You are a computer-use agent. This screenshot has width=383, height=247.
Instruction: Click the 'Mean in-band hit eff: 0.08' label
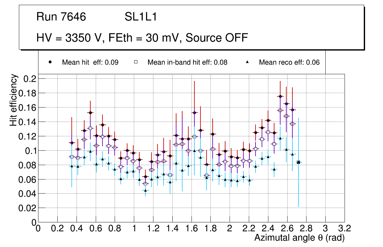point(187,62)
